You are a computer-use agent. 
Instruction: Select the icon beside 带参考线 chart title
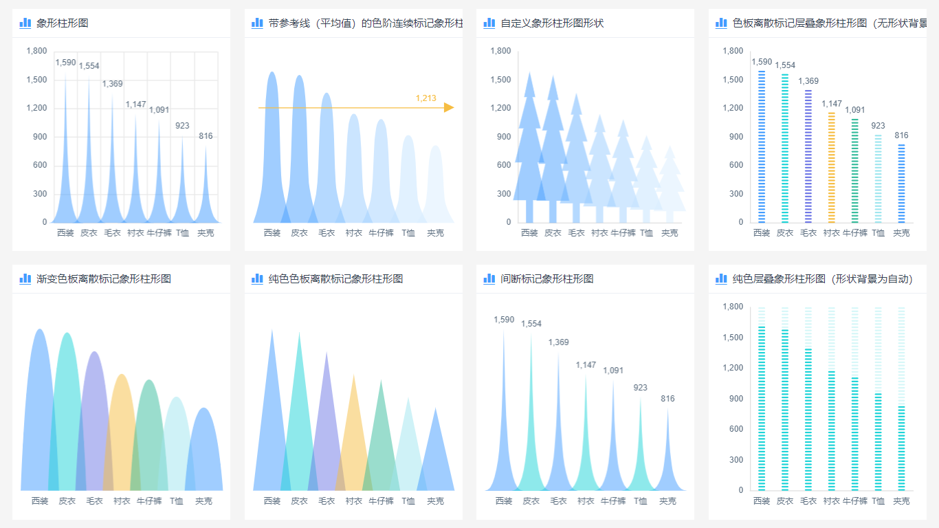pos(257,22)
